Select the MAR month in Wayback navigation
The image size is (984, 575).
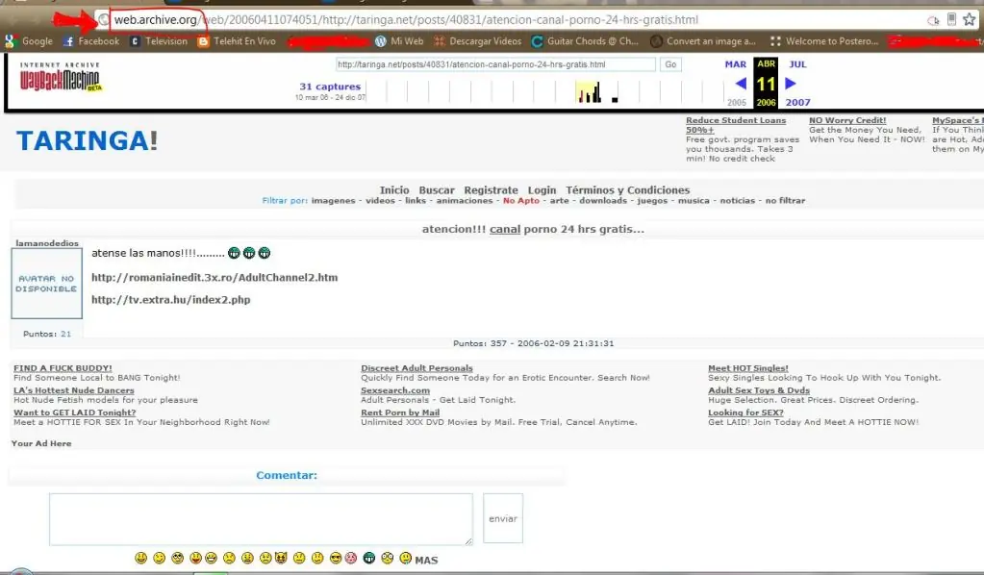point(736,64)
